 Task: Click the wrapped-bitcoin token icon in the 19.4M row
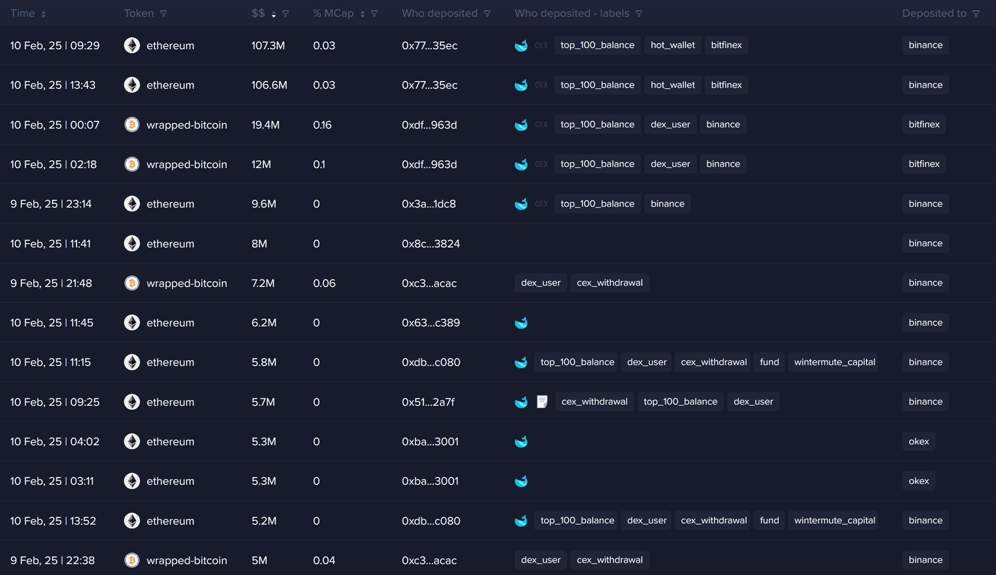132,124
